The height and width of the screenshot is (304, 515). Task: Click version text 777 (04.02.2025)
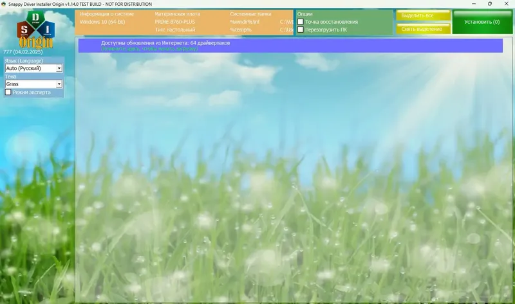(x=23, y=52)
